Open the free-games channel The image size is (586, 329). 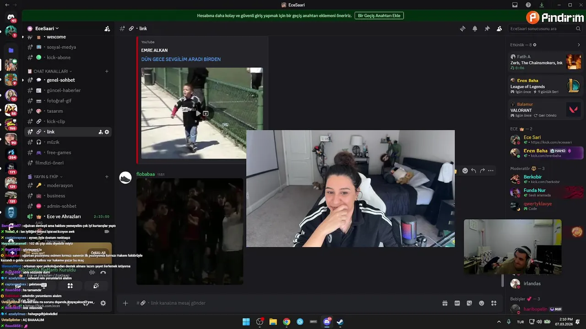(x=68, y=153)
